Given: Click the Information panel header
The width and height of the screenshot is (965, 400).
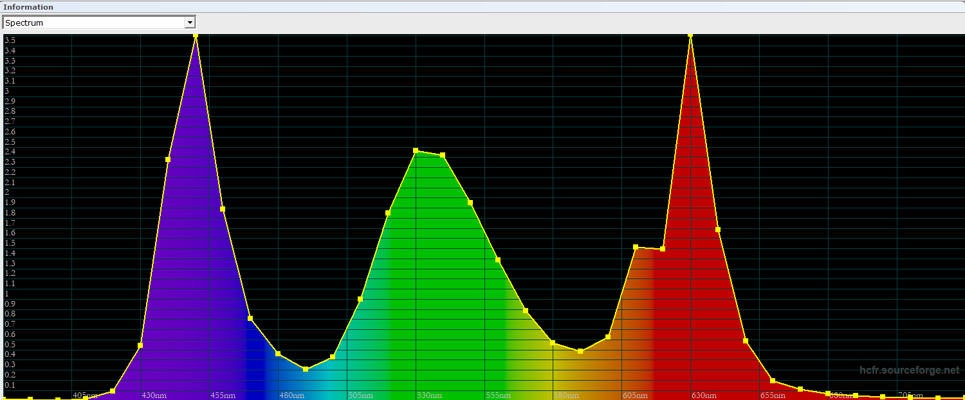Looking at the screenshot, I should pos(28,7).
